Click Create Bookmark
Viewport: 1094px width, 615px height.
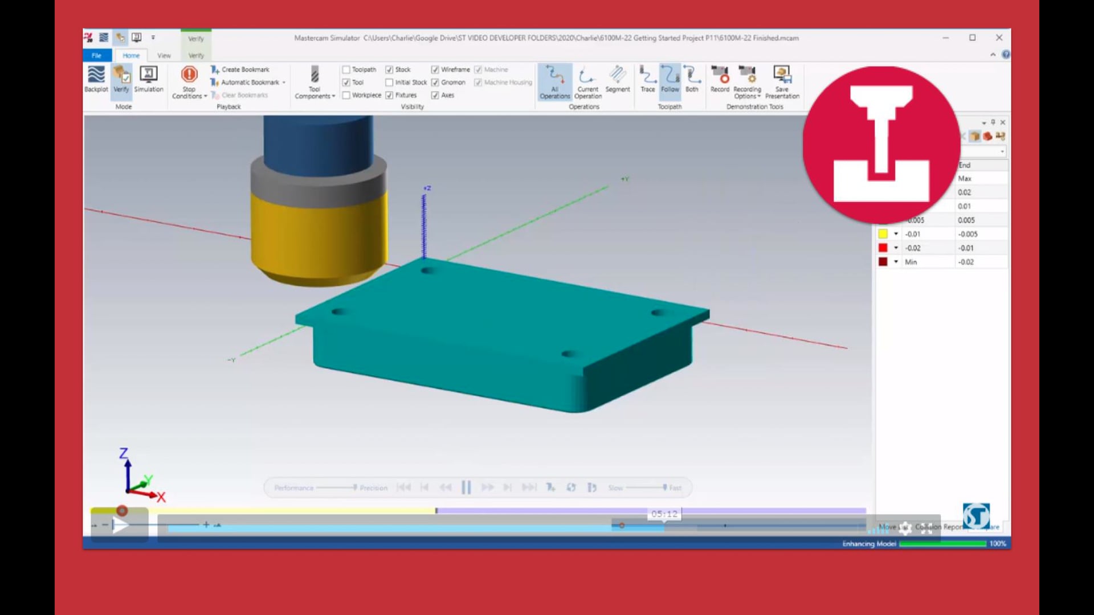pyautogui.click(x=240, y=69)
